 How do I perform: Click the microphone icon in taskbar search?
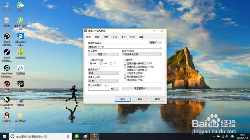(68, 136)
